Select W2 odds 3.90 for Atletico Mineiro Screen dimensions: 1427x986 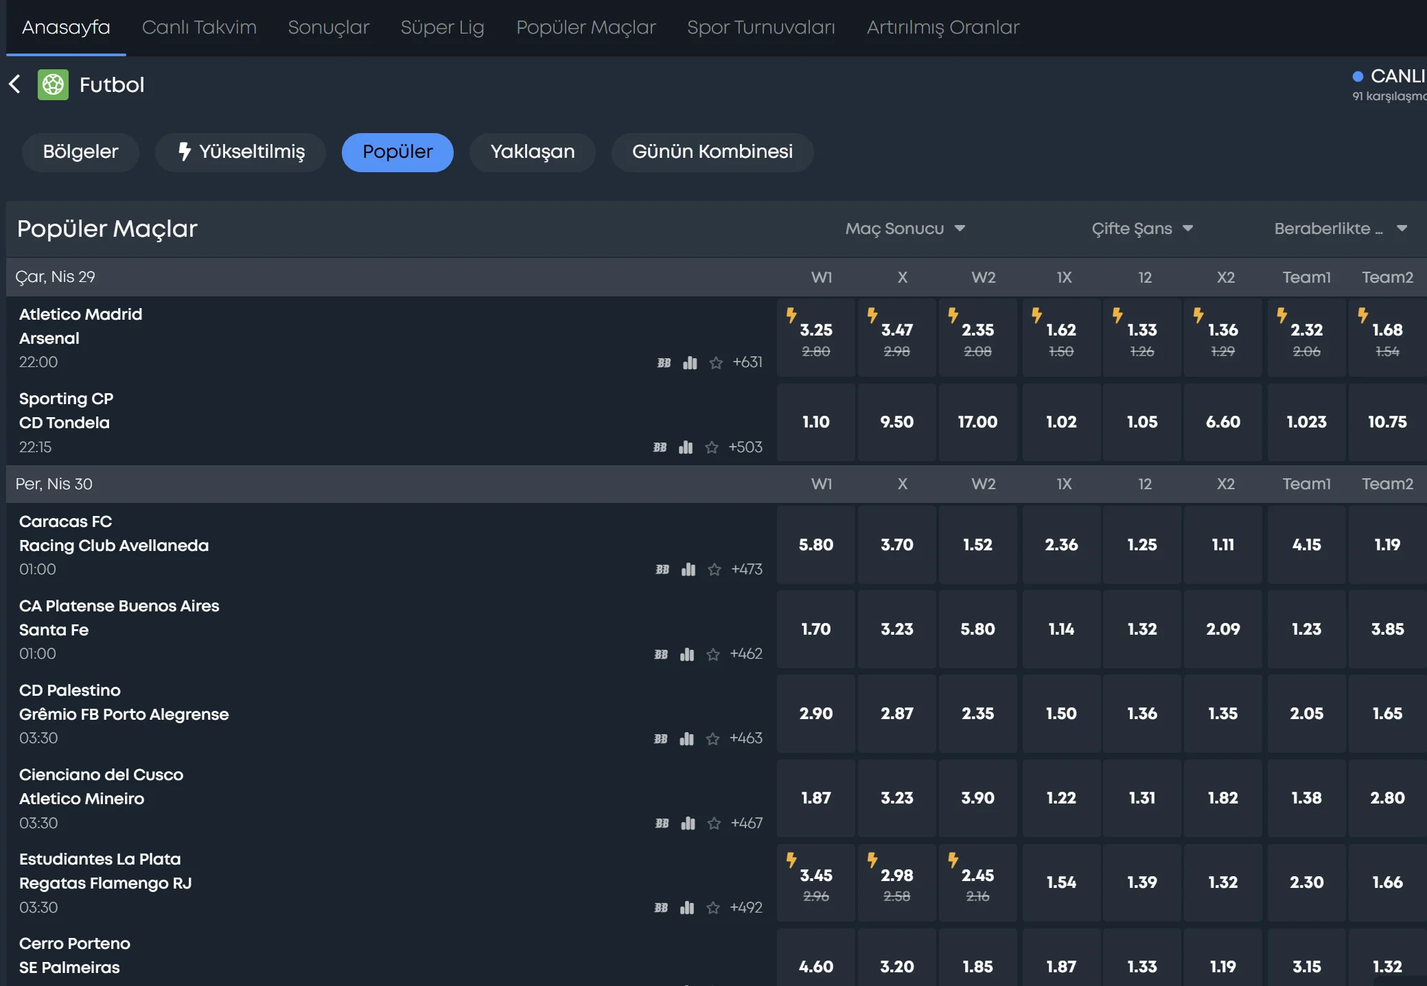pyautogui.click(x=978, y=798)
